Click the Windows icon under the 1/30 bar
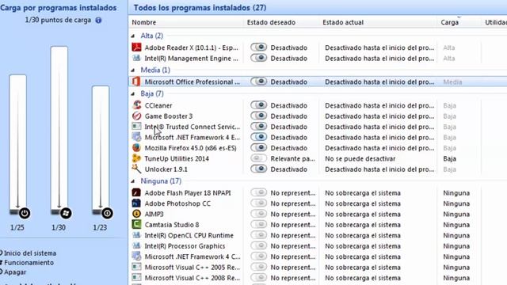The width and height of the screenshot is (507, 285). point(66,213)
